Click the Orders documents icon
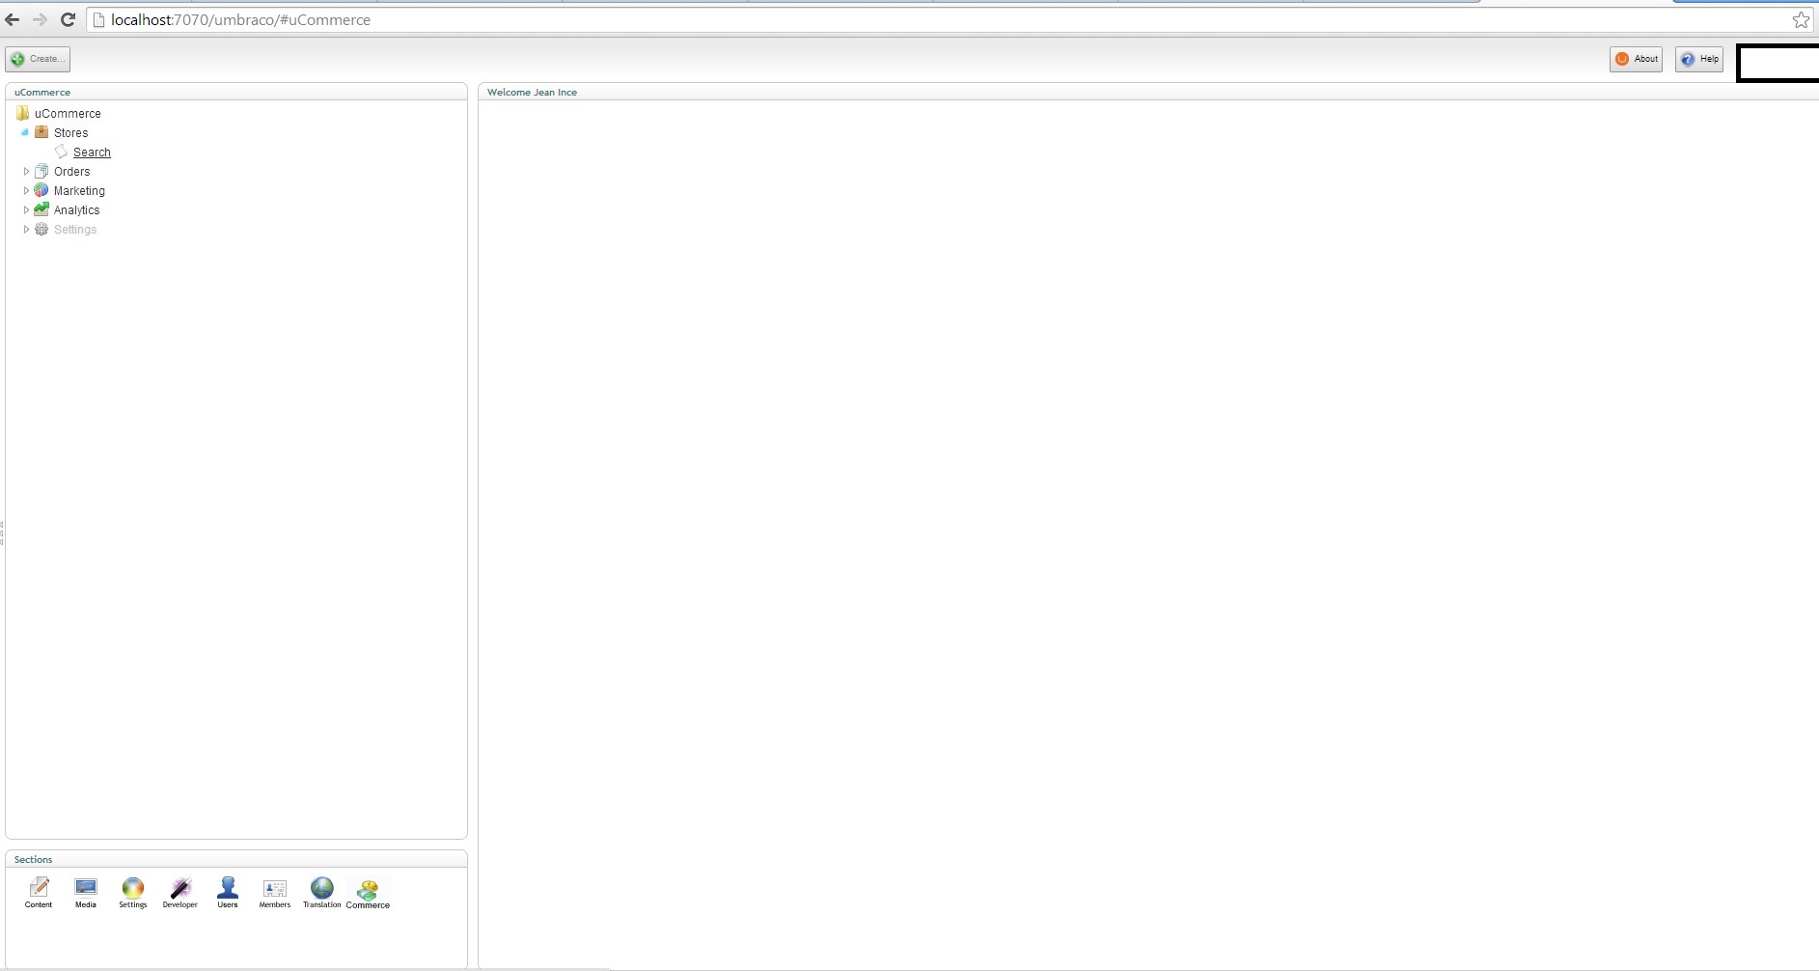 point(41,171)
